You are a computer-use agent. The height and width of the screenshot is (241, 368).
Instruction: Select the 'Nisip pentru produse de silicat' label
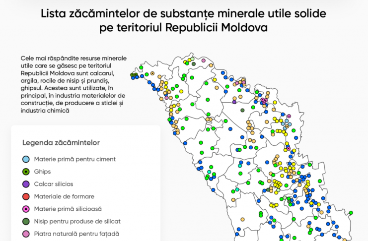click(77, 221)
